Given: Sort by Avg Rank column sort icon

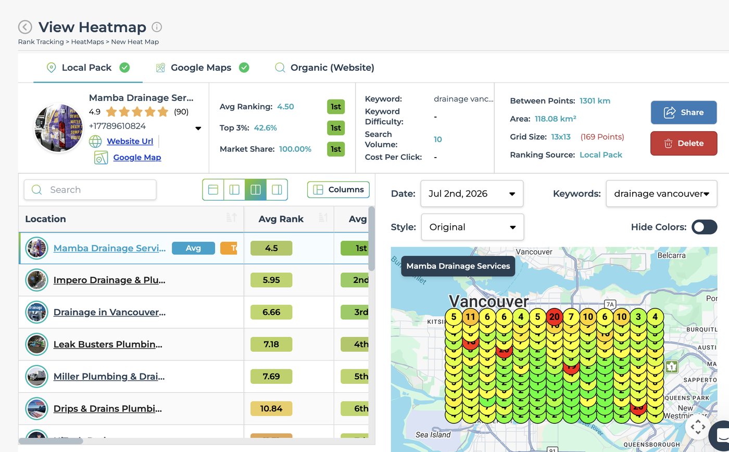Looking at the screenshot, I should pyautogui.click(x=323, y=217).
